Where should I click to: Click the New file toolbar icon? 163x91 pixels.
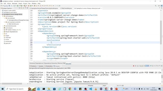click(x=2, y=6)
